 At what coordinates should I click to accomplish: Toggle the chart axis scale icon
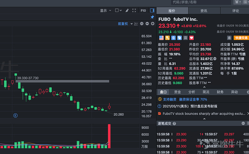[x=136, y=24]
